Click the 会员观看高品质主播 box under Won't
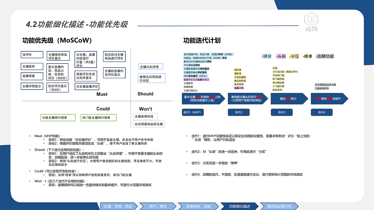This screenshot has height=210, width=374. 149,124
